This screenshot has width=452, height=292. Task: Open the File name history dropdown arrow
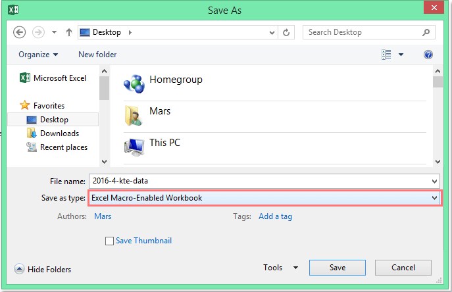click(434, 182)
